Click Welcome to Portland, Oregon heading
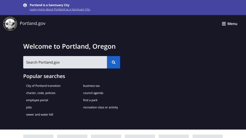This screenshot has width=246, height=138. tap(69, 46)
